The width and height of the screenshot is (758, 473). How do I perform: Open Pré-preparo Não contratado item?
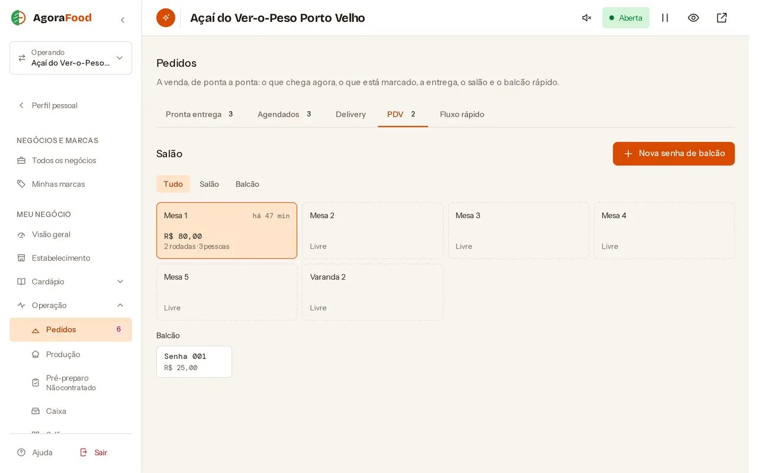click(x=70, y=383)
